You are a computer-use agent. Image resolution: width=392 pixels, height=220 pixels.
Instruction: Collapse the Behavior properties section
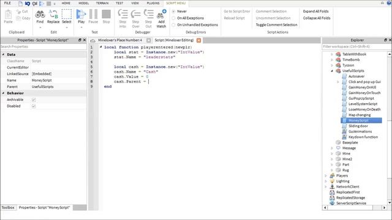click(4, 93)
